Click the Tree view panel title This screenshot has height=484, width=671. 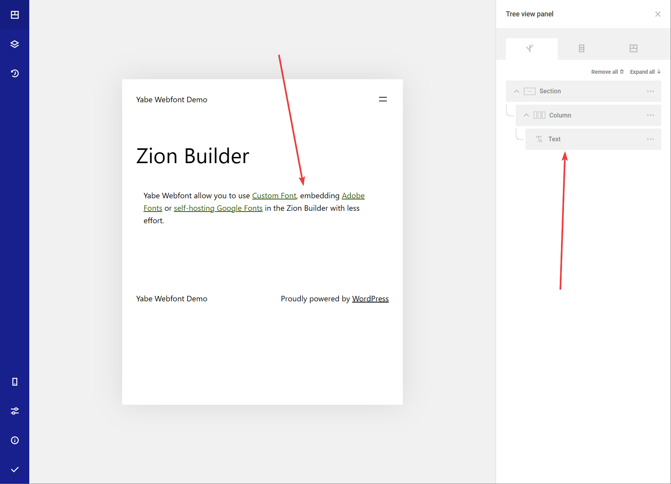tap(530, 14)
